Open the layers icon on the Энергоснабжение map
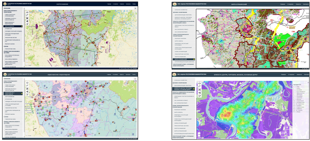Screen dimensions: 310x141 [27, 12]
